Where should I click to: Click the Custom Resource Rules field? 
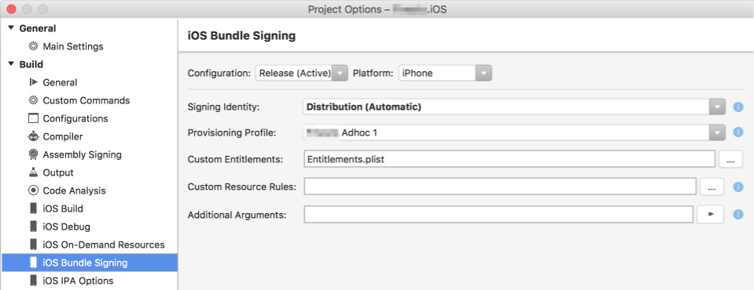pyautogui.click(x=500, y=187)
